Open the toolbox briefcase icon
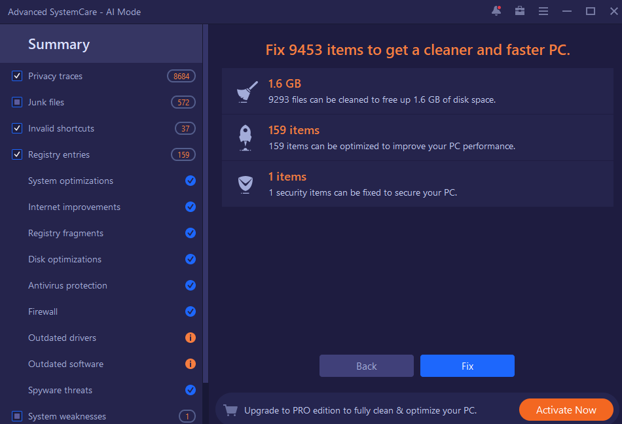 point(520,10)
